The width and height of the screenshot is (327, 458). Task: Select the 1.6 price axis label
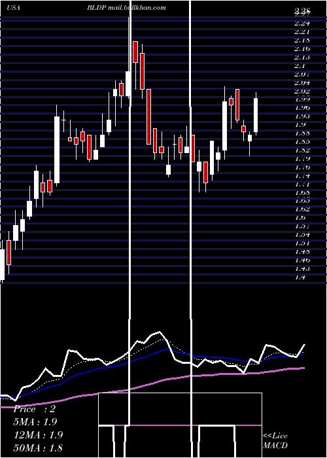tap(300, 218)
